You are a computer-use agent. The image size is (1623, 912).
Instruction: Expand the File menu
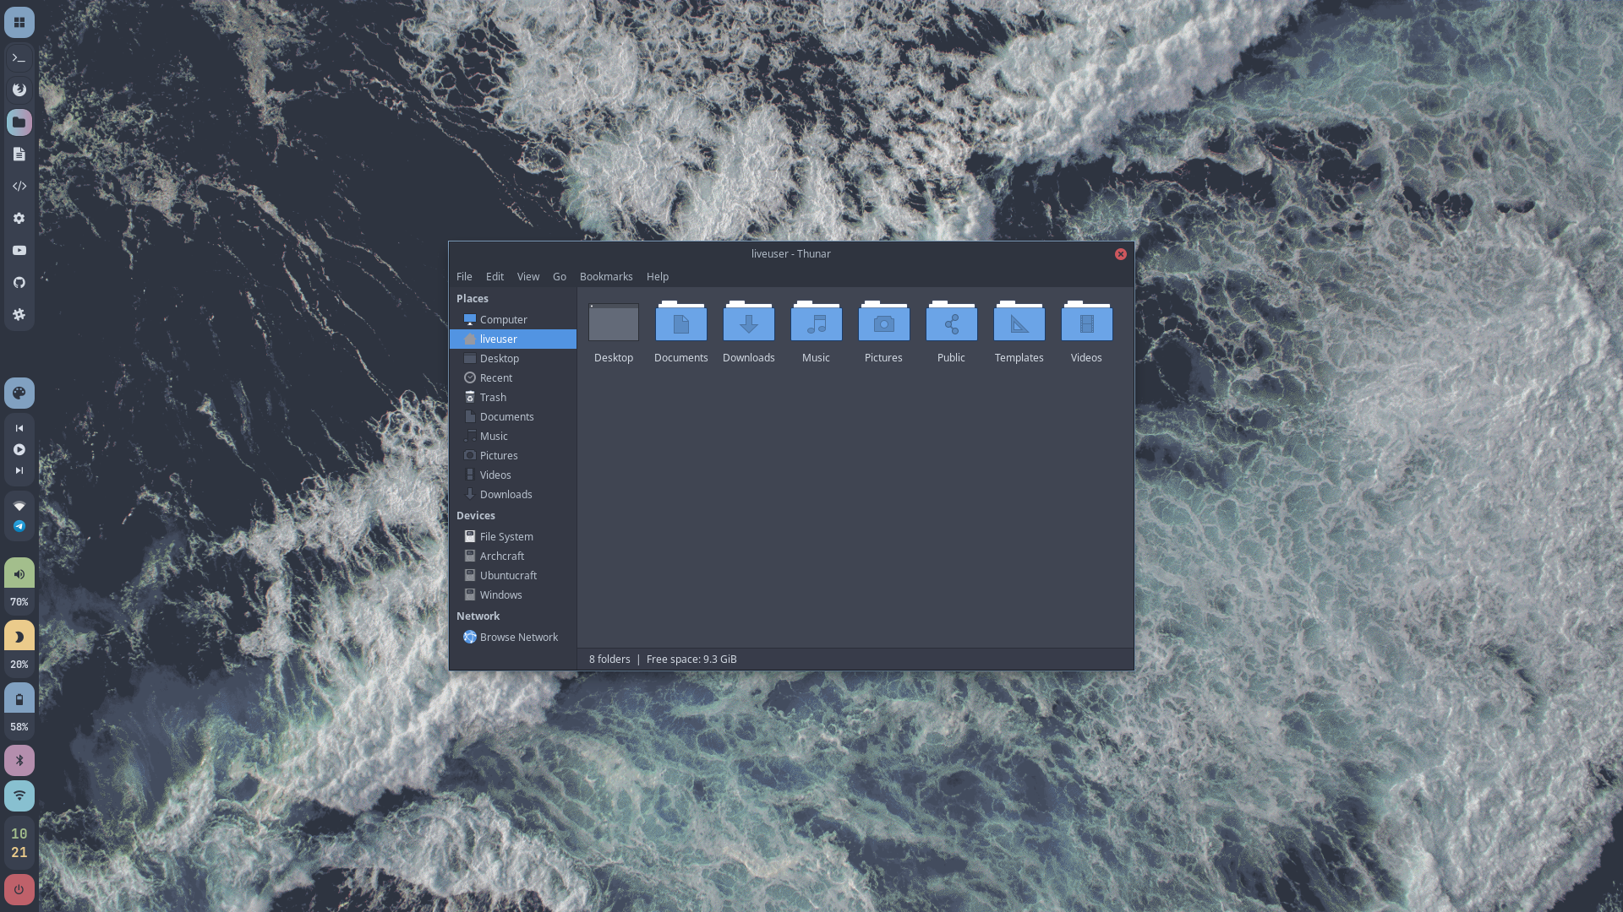click(x=464, y=277)
